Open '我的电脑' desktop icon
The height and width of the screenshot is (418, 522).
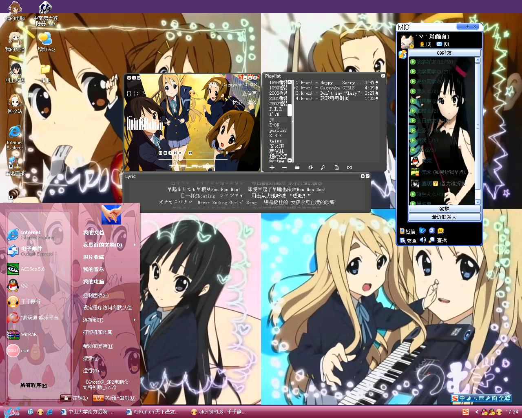(x=15, y=11)
